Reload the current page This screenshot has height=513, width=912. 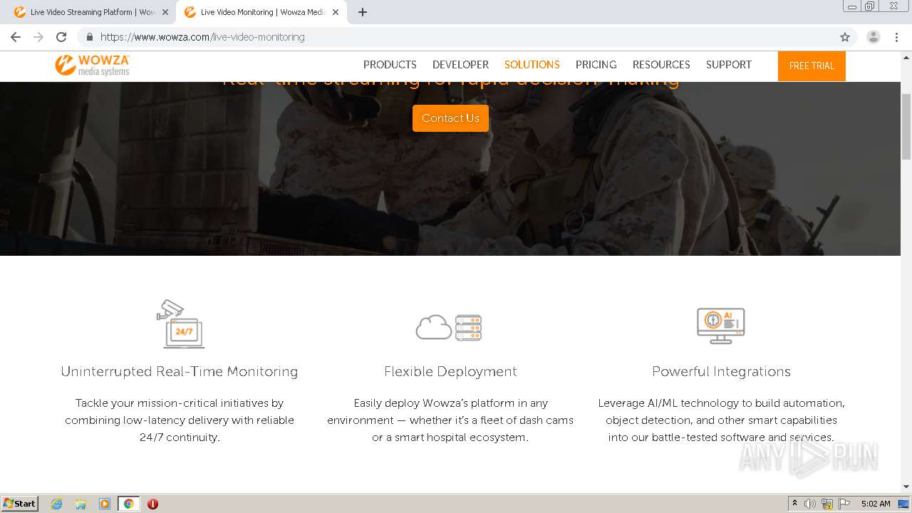pyautogui.click(x=61, y=37)
